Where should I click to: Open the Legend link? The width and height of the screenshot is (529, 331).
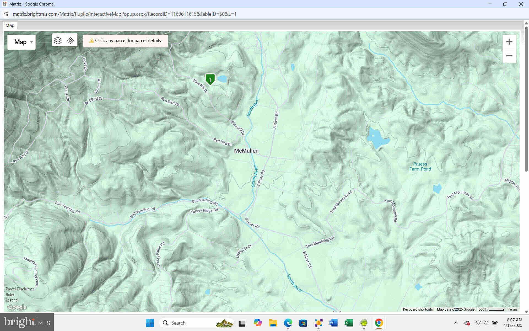coord(12,300)
